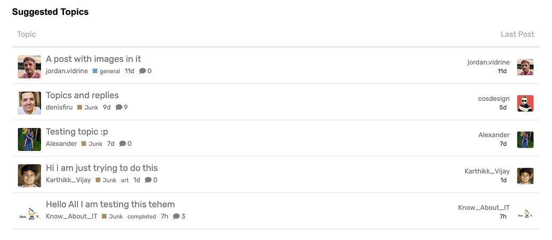Click Know_About_IT's small avatar in Last Post column

(525, 212)
